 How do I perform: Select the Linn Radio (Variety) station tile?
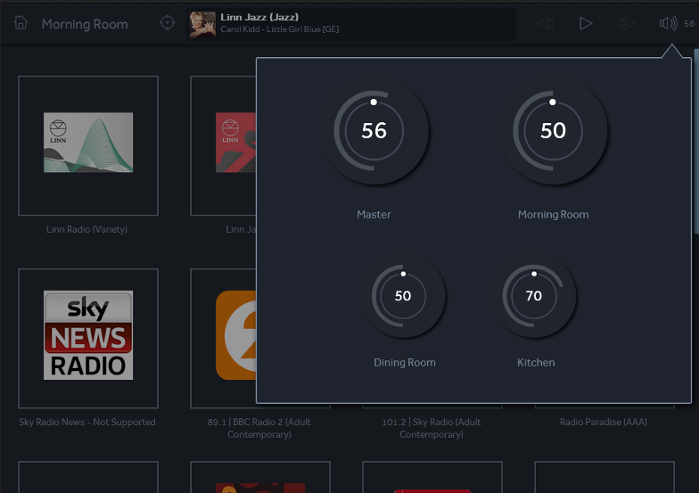coord(88,146)
